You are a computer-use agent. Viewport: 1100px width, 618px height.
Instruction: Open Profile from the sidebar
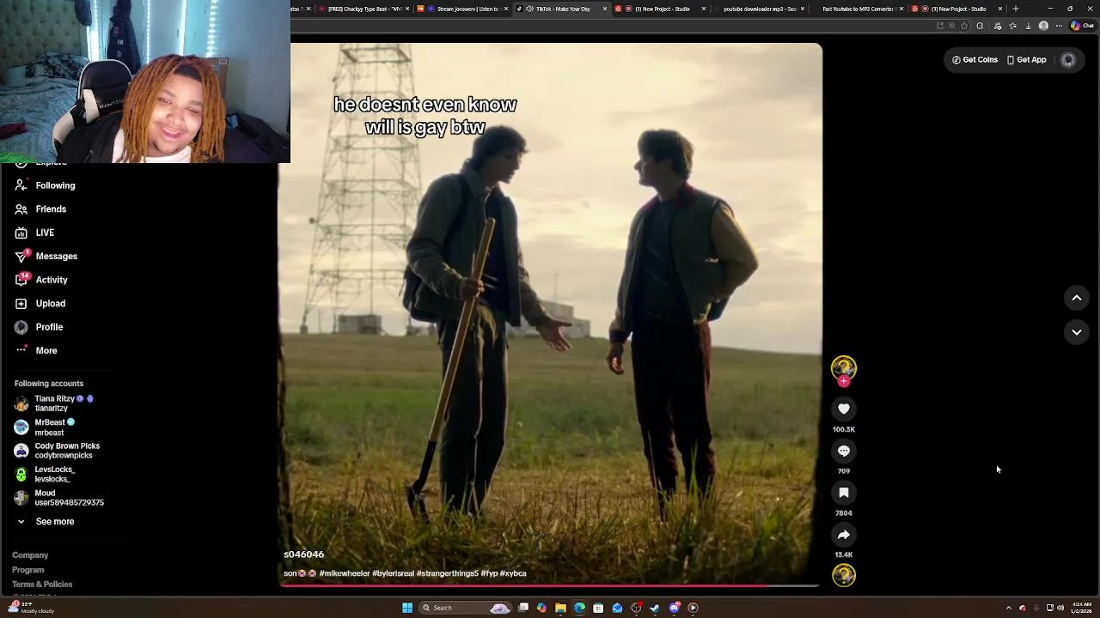tap(39, 327)
